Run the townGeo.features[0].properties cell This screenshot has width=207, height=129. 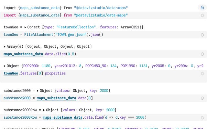tap(203, 74)
